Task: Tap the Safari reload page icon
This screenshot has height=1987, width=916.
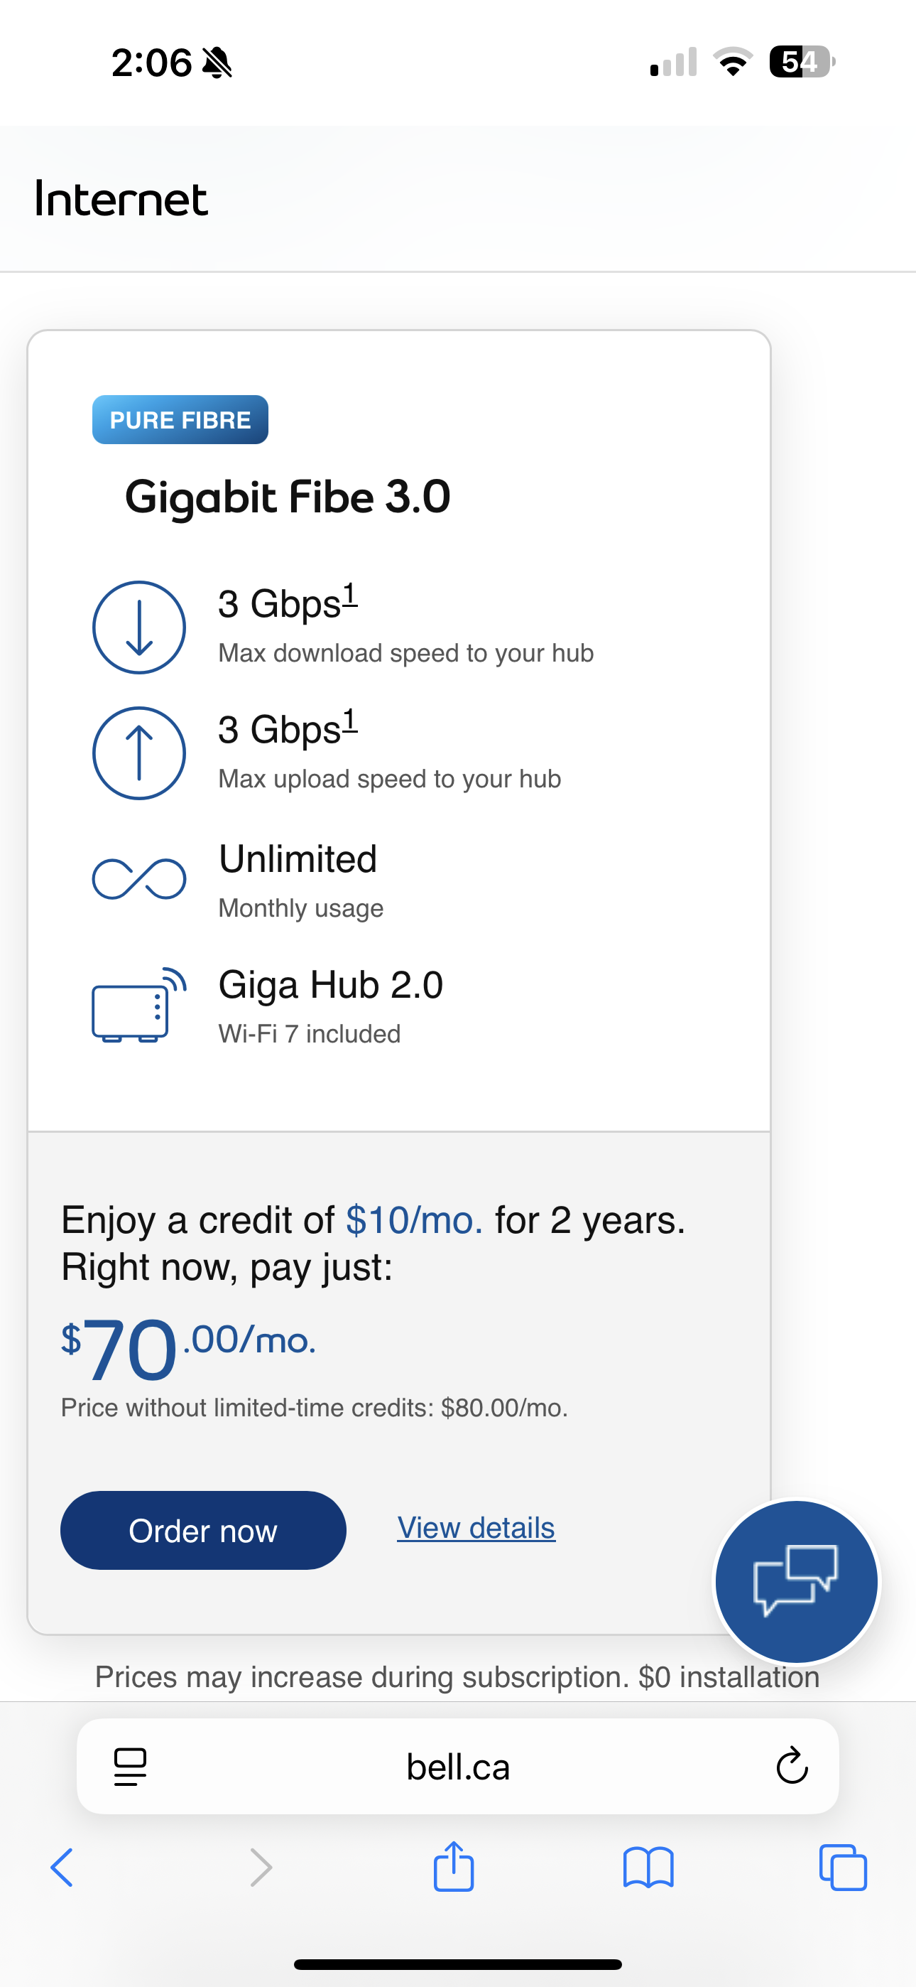Action: tap(792, 1765)
